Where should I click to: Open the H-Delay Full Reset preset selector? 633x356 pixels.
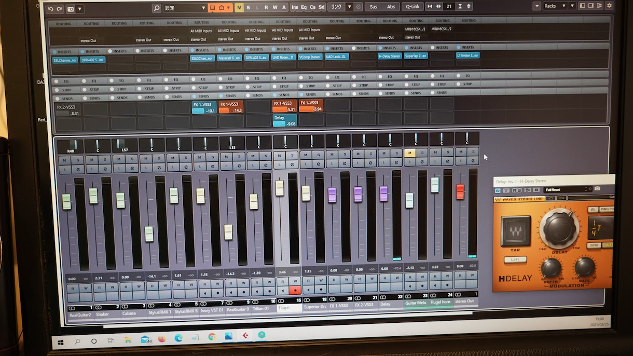[x=568, y=189]
